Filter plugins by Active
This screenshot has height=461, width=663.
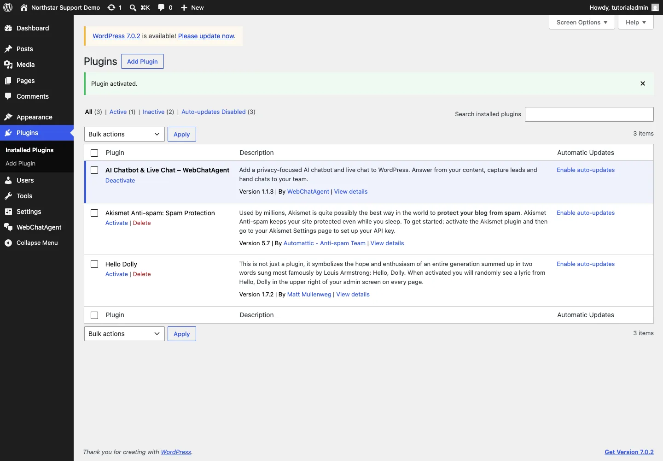point(118,112)
